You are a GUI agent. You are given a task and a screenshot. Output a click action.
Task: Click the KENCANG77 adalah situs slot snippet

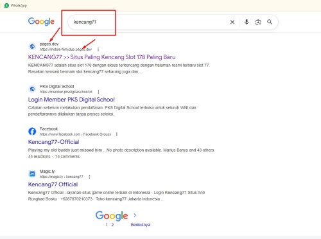(119, 68)
